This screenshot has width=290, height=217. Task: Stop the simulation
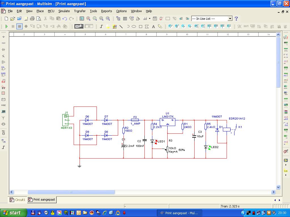point(19,26)
